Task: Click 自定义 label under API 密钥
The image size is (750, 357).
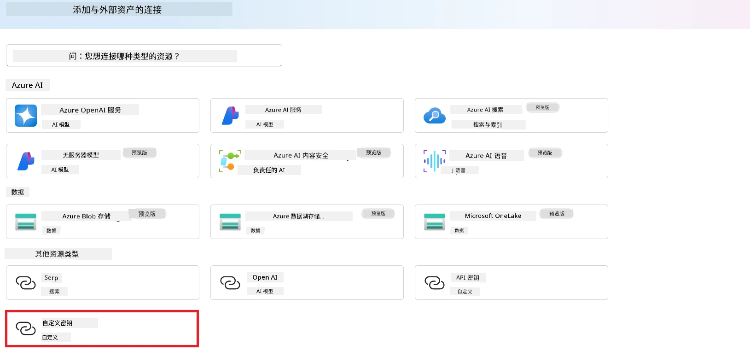Action: click(465, 292)
